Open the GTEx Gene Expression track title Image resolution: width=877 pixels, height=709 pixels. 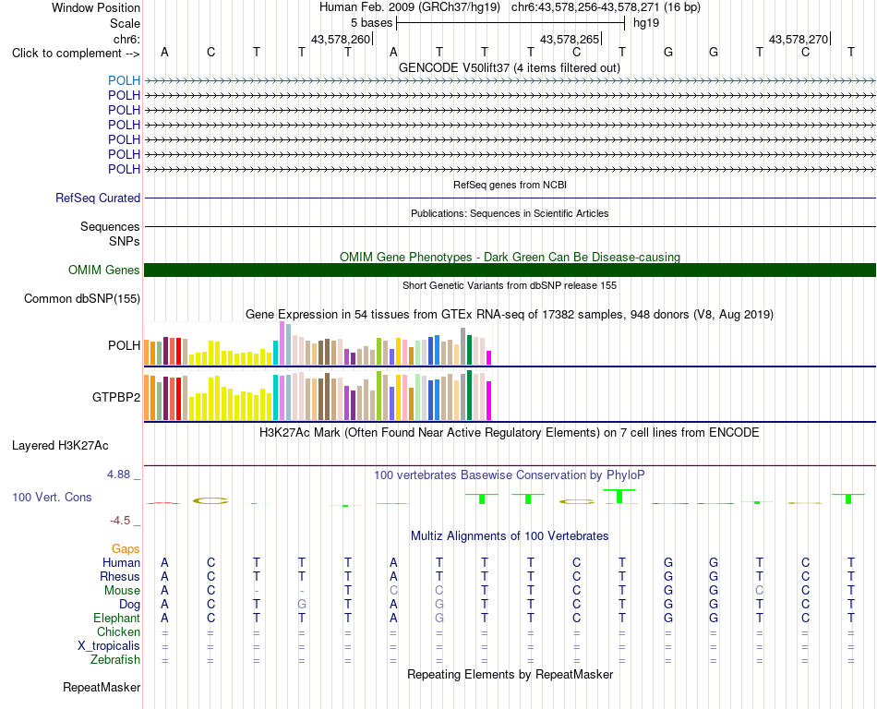coord(510,314)
